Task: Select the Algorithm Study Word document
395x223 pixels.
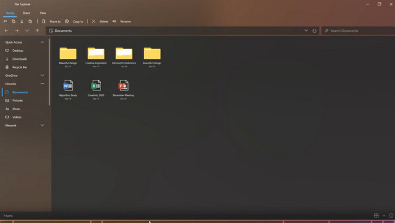Action: point(68,89)
